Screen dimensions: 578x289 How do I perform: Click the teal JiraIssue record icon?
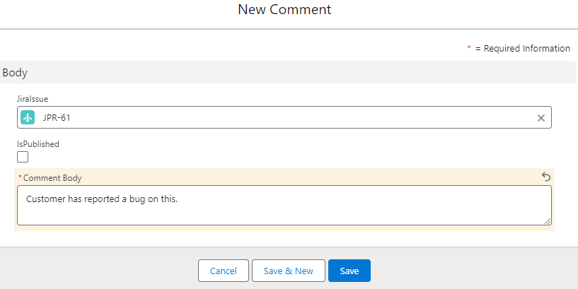pyautogui.click(x=28, y=117)
